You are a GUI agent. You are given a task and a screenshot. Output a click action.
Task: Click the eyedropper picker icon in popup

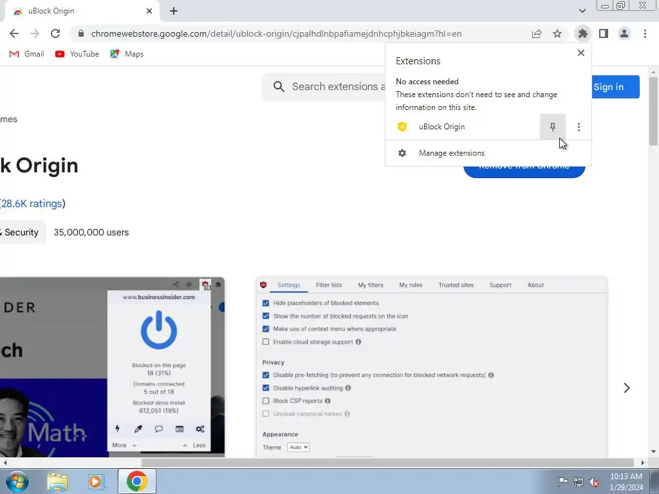(x=138, y=429)
